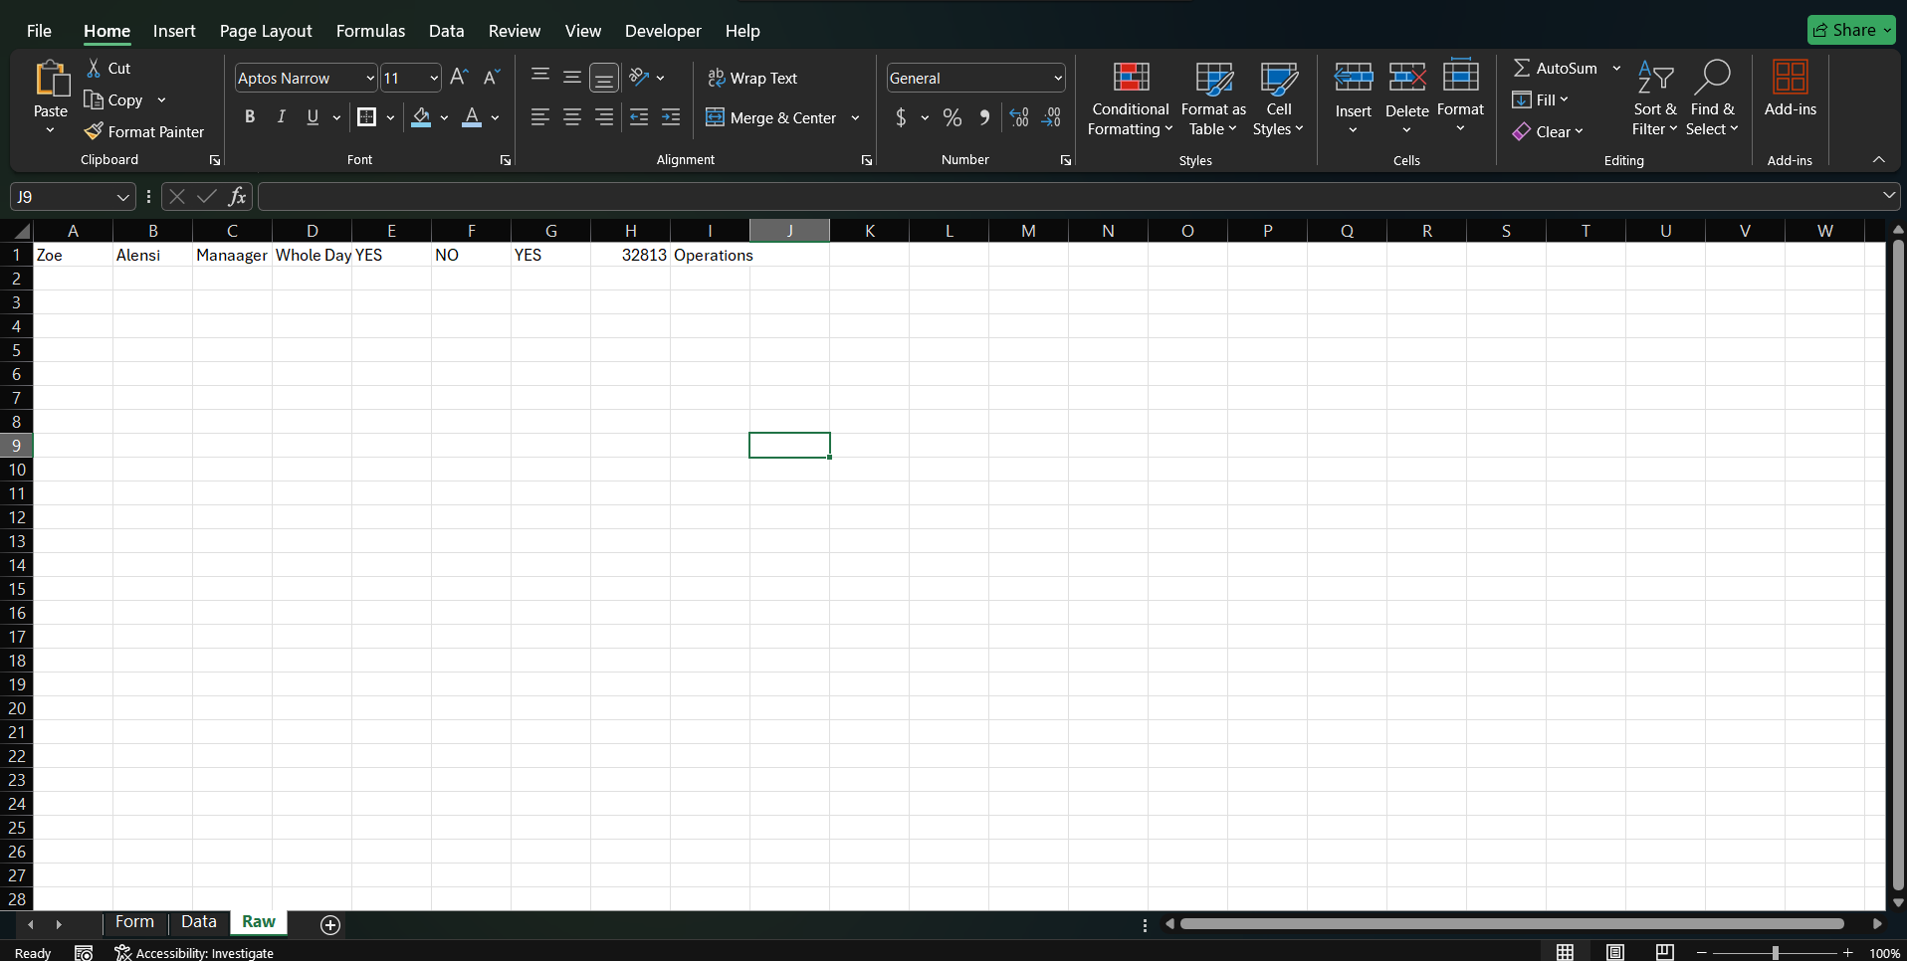Switch to the Insert ribbon tab
Screen dimensions: 1907x961
[x=174, y=31]
